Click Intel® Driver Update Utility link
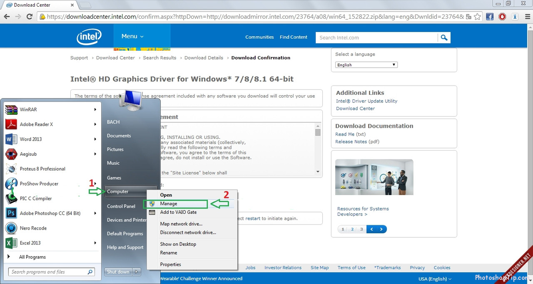Viewport: 533px width, 284px height. point(366,101)
